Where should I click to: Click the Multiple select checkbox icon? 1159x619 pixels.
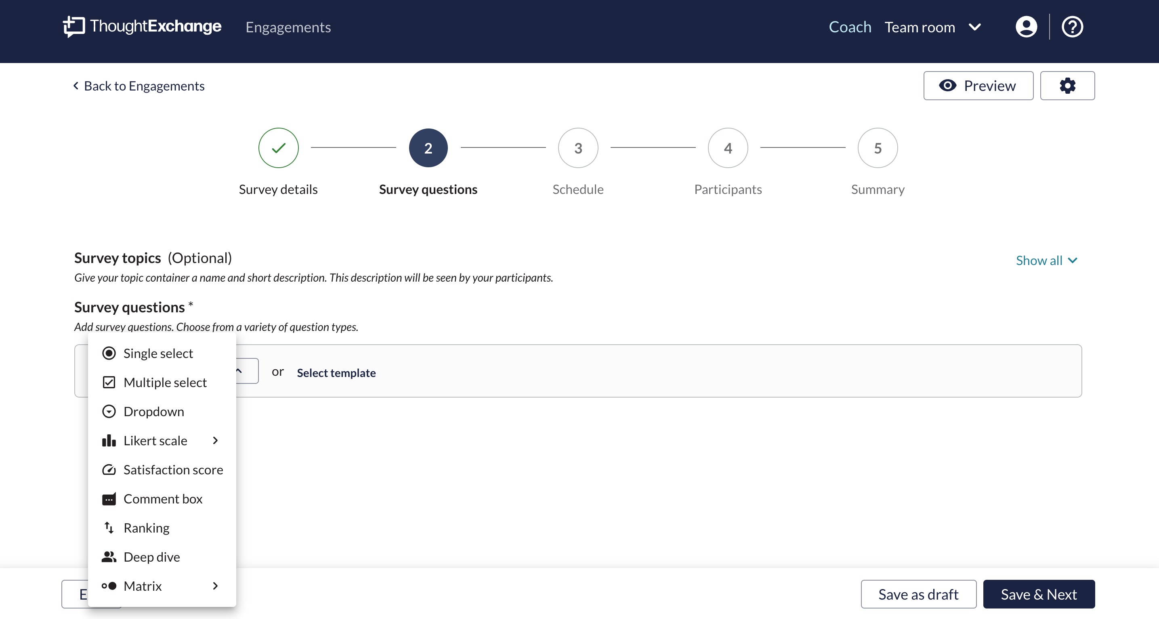[x=109, y=382]
